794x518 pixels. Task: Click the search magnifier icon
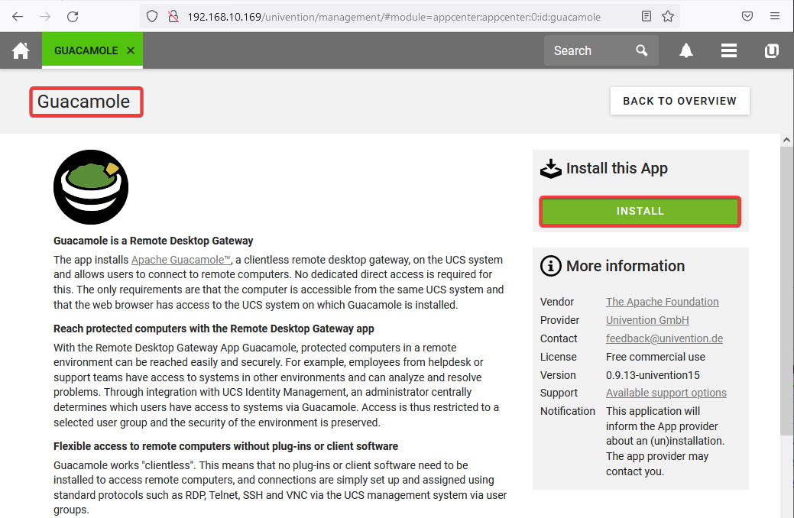pyautogui.click(x=642, y=50)
